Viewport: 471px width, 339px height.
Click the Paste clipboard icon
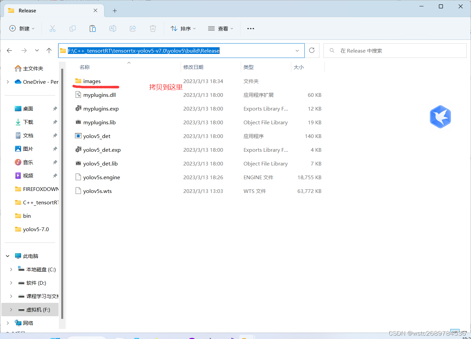(x=93, y=28)
